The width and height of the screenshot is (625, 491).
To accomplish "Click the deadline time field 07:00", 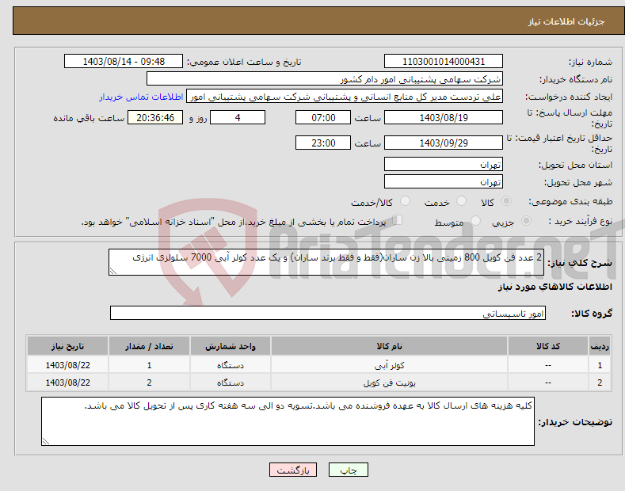I will click(323, 117).
